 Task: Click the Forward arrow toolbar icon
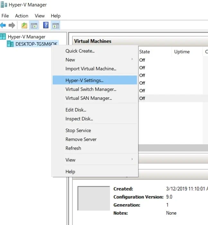[x=12, y=25]
